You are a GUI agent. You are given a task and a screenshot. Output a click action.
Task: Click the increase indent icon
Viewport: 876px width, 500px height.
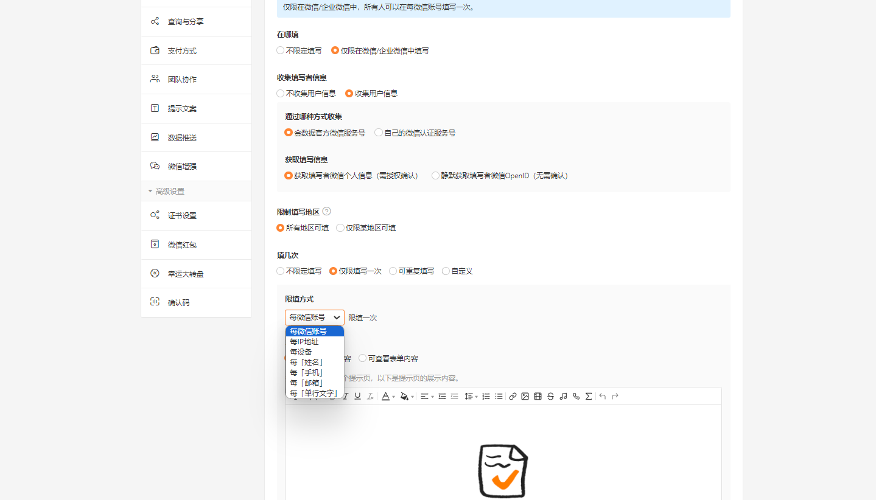(x=442, y=396)
